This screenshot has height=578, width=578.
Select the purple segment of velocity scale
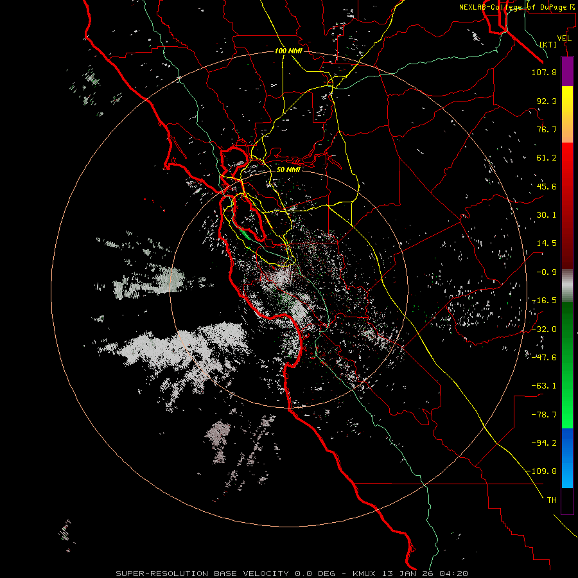(567, 71)
